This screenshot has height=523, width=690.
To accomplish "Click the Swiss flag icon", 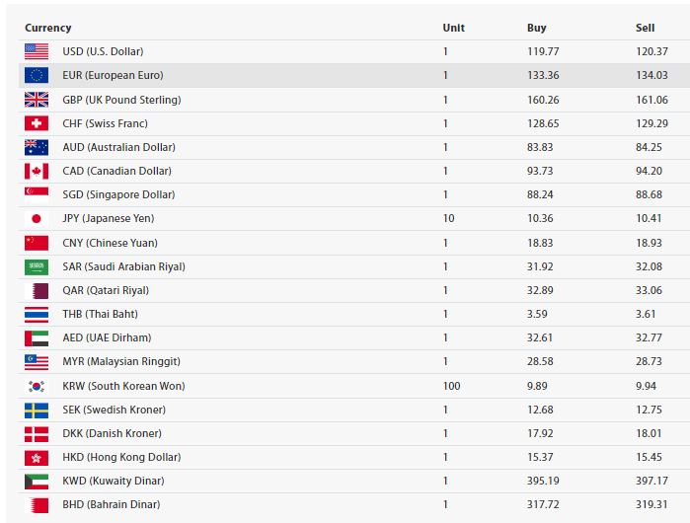I will pos(37,123).
